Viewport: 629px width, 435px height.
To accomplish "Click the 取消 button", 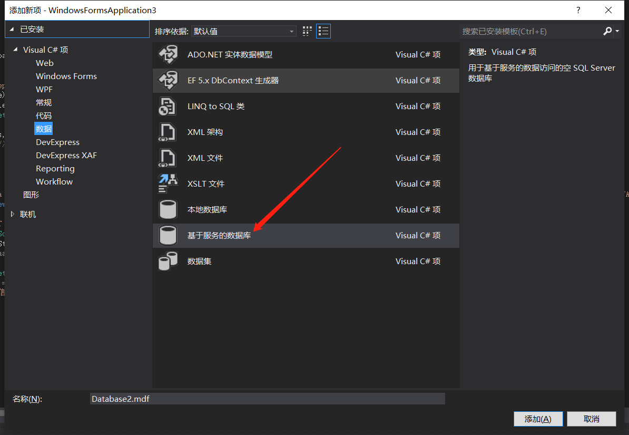I will 592,419.
